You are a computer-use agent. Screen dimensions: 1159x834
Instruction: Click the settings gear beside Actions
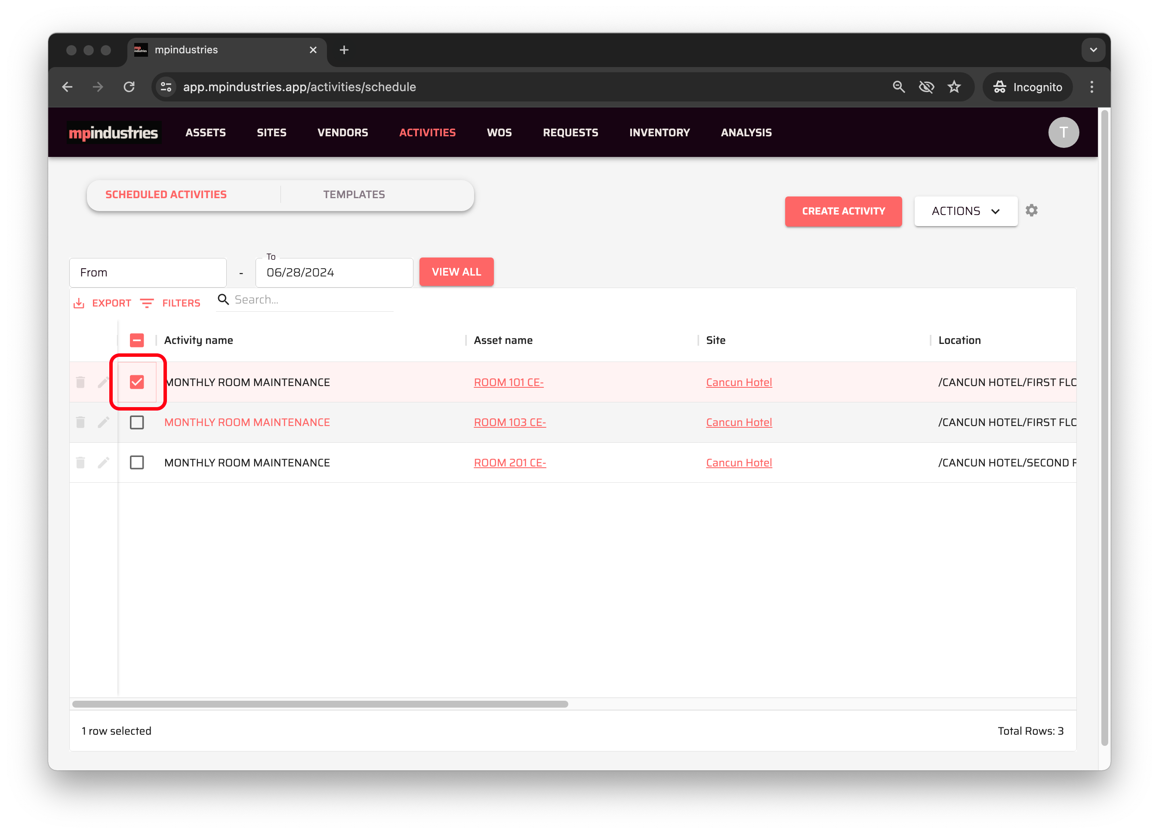1031,210
